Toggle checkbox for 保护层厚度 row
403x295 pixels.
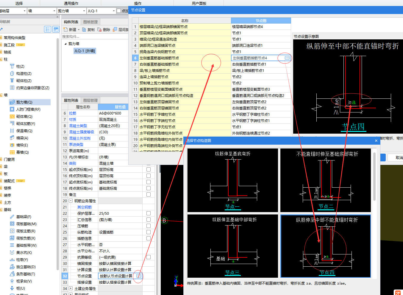149,213
